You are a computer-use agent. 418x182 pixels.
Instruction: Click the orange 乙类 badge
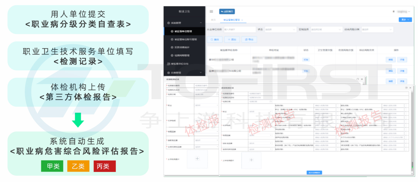78,166
